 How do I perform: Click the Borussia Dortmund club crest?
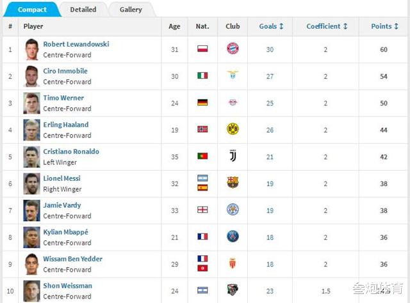click(x=233, y=129)
